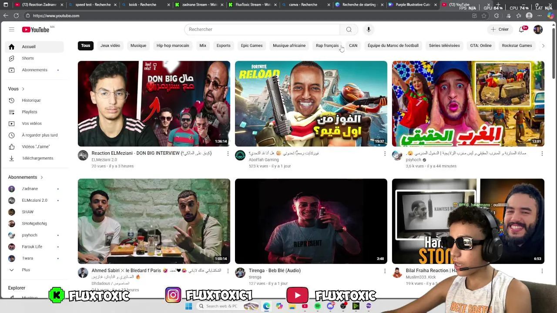The image size is (557, 313).
Task: Start voice search with the microphone
Action: (x=368, y=30)
